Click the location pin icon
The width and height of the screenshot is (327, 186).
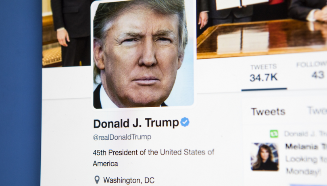click(x=97, y=180)
